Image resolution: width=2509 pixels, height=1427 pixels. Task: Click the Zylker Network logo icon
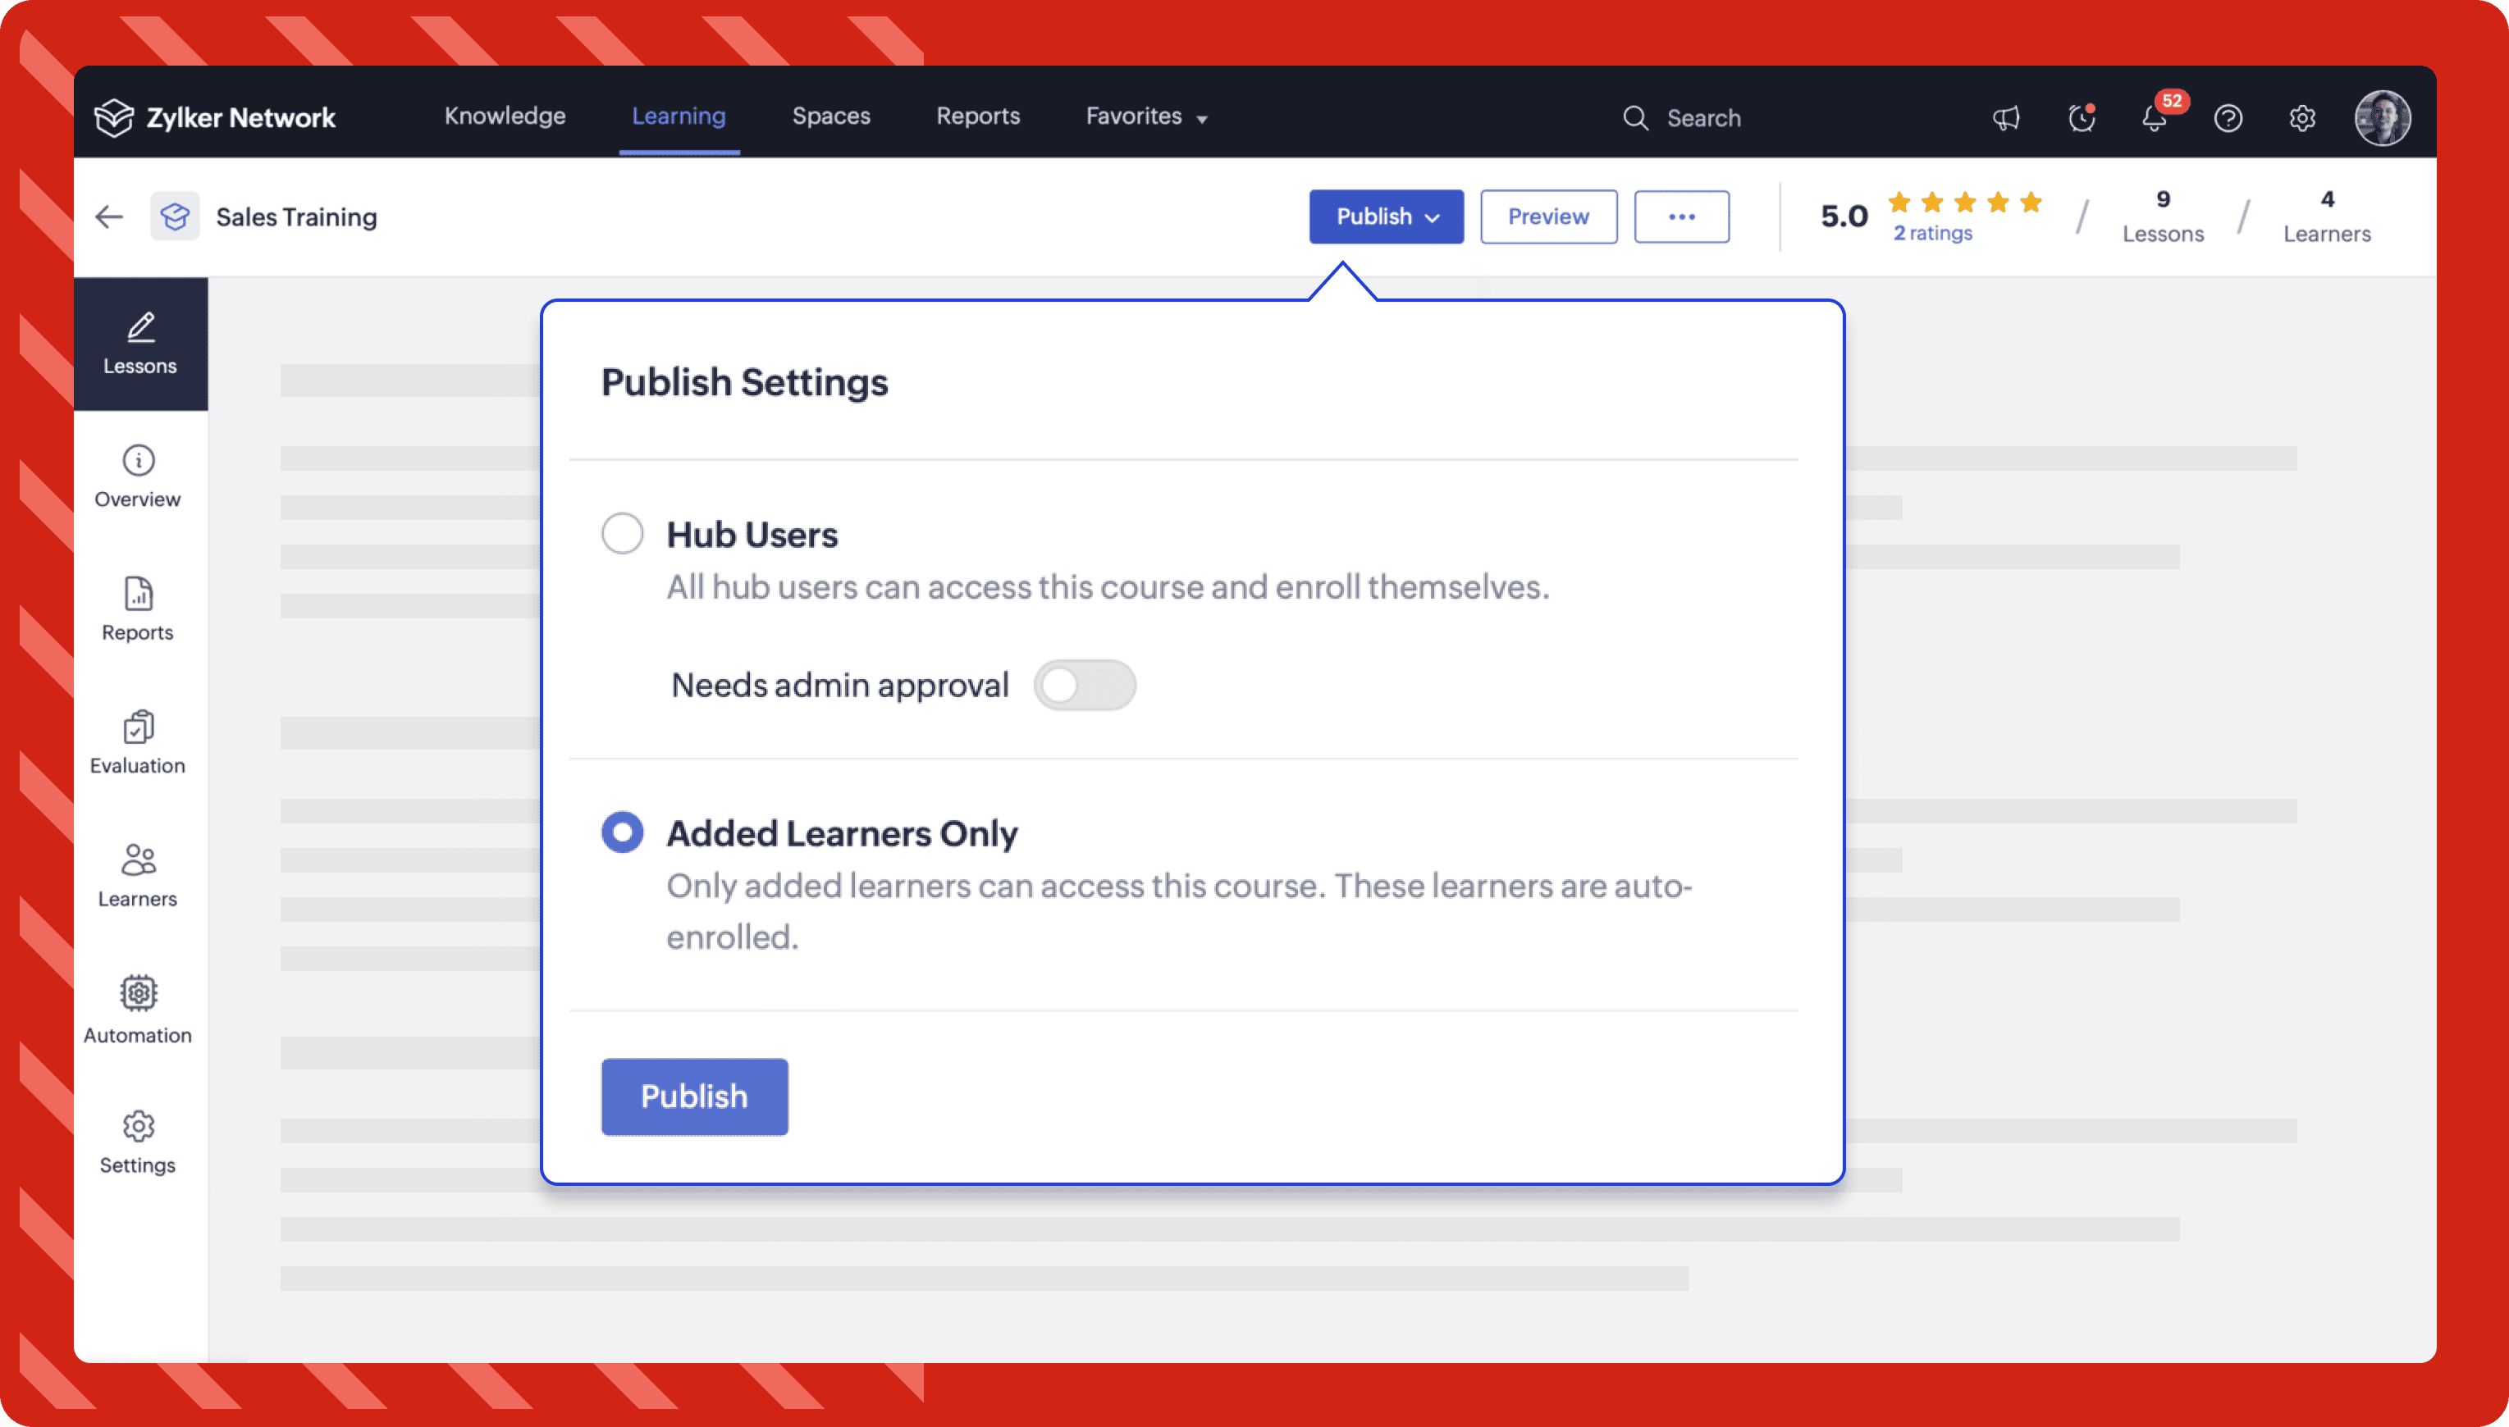114,117
